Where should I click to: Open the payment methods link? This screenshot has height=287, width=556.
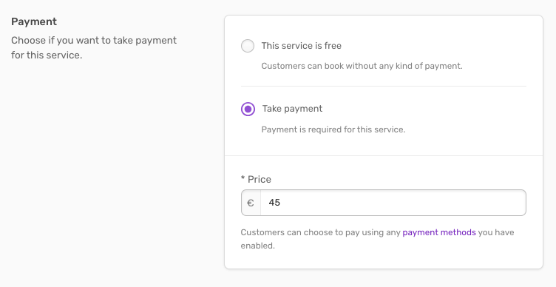(x=439, y=232)
